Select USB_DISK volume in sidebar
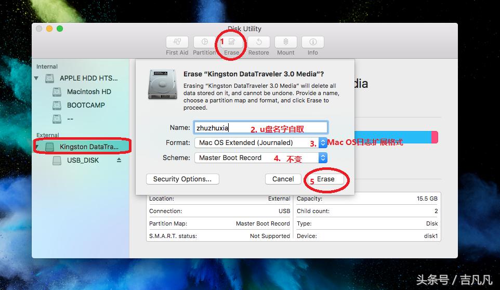This screenshot has height=290, width=500. click(83, 161)
